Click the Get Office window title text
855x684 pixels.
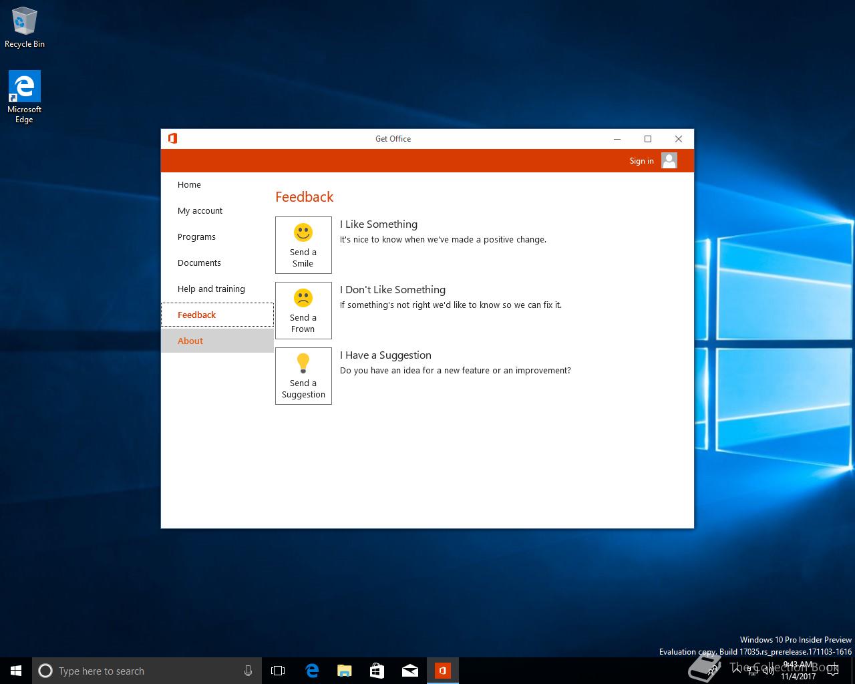393,139
